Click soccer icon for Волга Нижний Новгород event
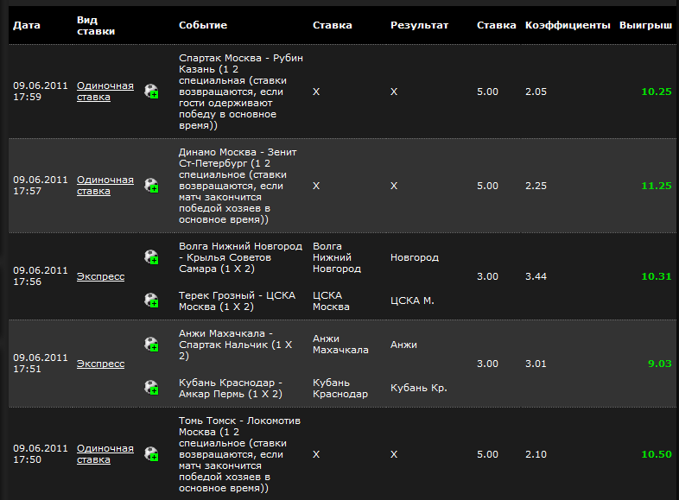 point(151,257)
